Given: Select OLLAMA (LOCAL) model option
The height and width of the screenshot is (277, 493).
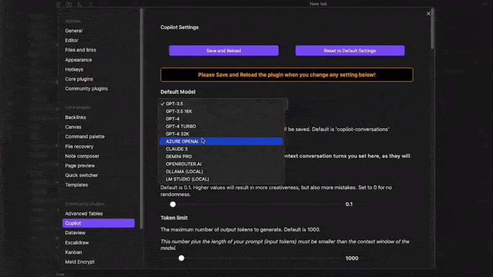Looking at the screenshot, I should [x=221, y=172].
